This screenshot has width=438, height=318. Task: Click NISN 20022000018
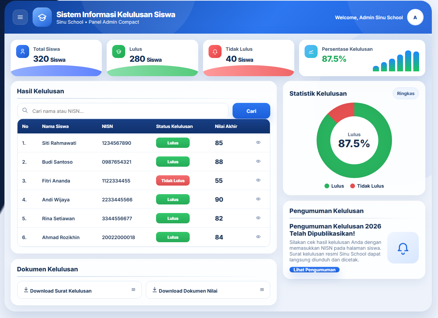tap(118, 237)
